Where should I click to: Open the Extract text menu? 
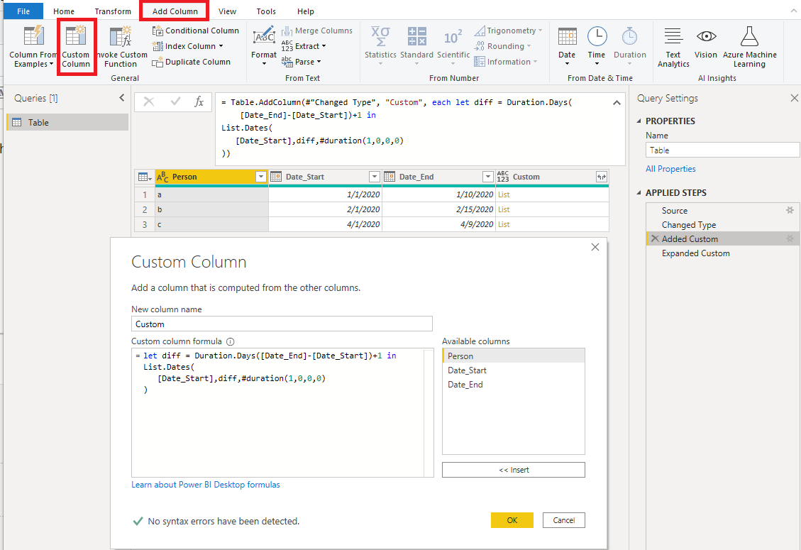[x=304, y=46]
